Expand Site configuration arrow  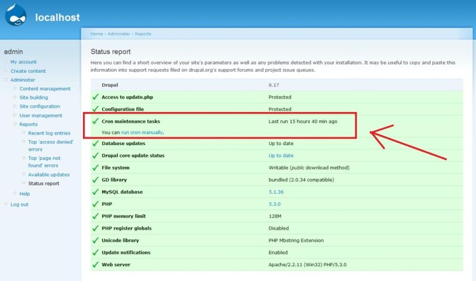click(15, 106)
